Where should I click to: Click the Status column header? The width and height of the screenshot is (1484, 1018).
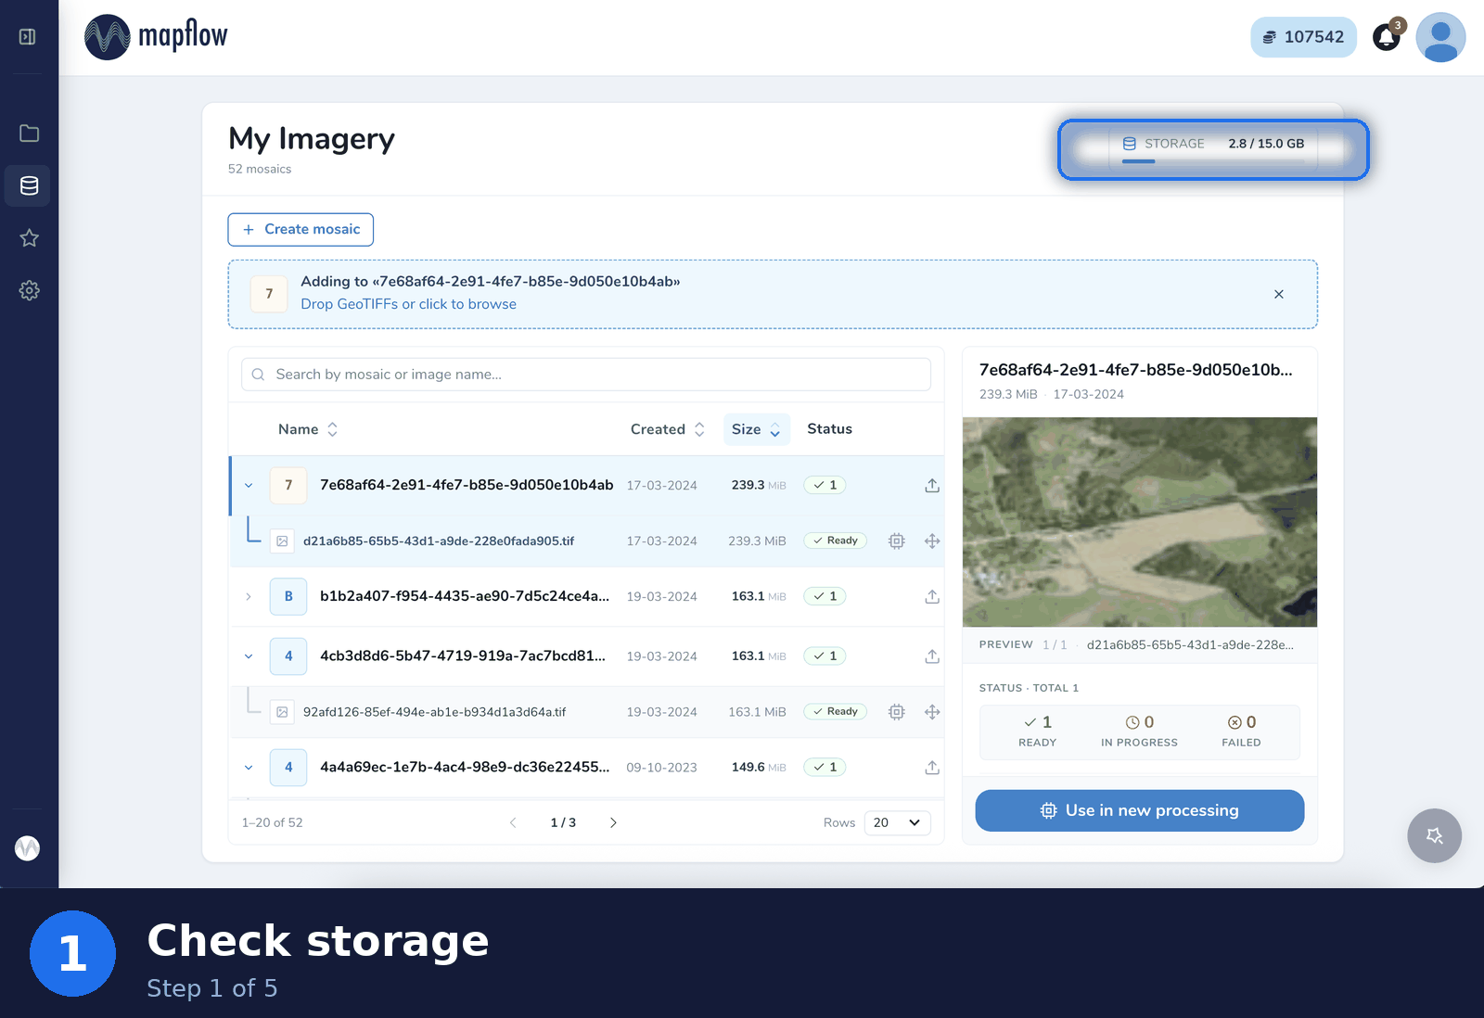click(829, 429)
